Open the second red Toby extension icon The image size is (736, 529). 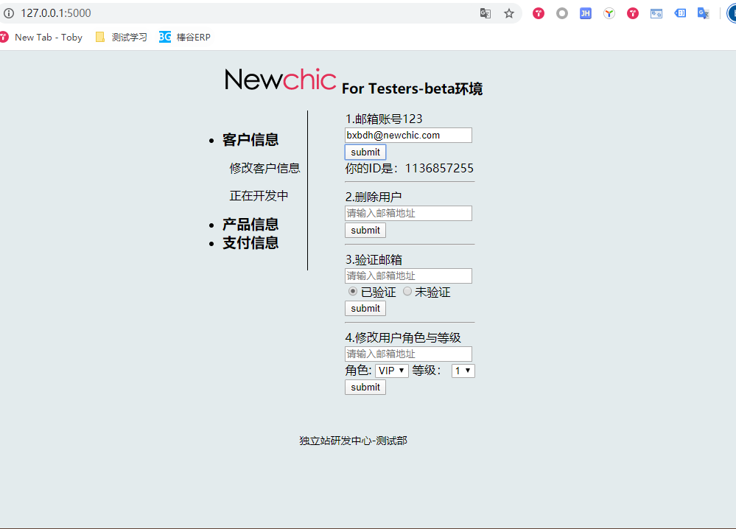pos(633,13)
